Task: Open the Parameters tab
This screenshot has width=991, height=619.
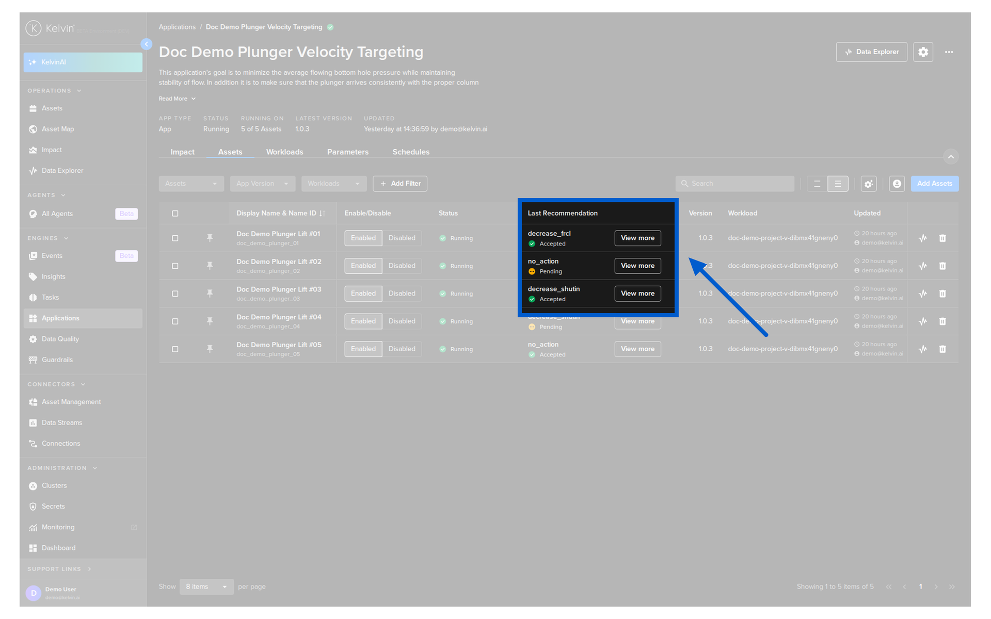Action: (x=347, y=152)
